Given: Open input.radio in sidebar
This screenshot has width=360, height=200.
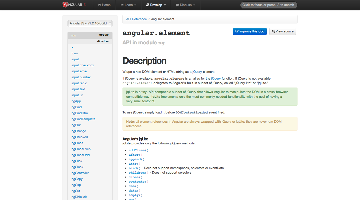Looking at the screenshot, I should pos(79,83).
